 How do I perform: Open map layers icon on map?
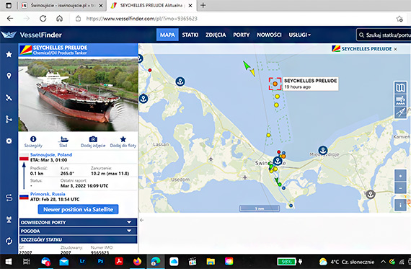click(400, 87)
